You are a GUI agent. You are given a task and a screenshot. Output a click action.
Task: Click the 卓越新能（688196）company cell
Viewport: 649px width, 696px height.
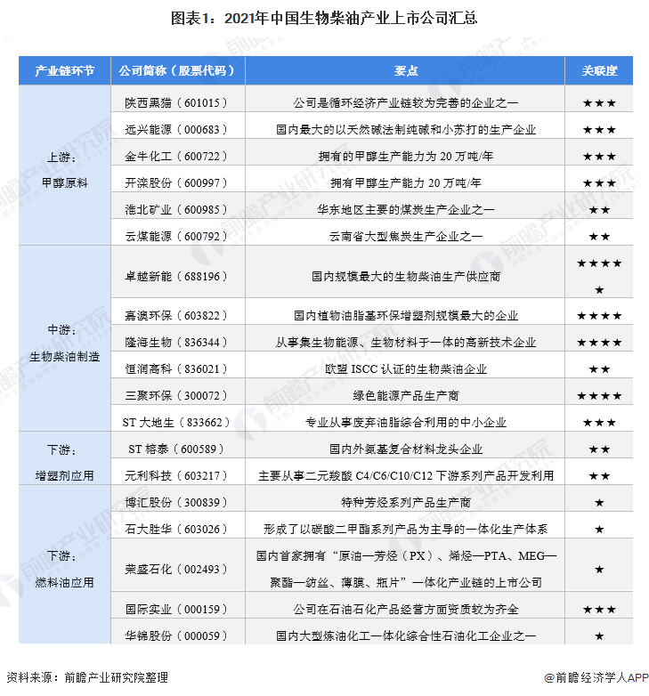pyautogui.click(x=178, y=276)
